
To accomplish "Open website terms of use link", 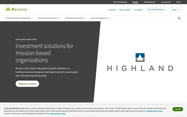I will point(154,111).
